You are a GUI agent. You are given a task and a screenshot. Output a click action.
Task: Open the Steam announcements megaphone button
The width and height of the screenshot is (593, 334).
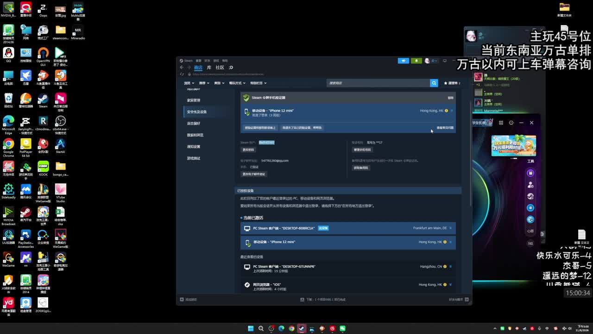click(x=404, y=61)
